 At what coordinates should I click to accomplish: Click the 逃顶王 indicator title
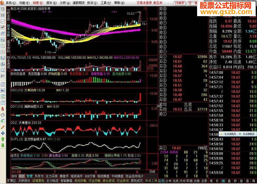[15, 156]
